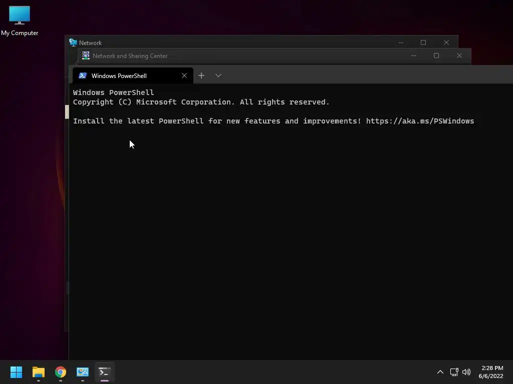Close the Windows PowerShell tab

pos(184,76)
